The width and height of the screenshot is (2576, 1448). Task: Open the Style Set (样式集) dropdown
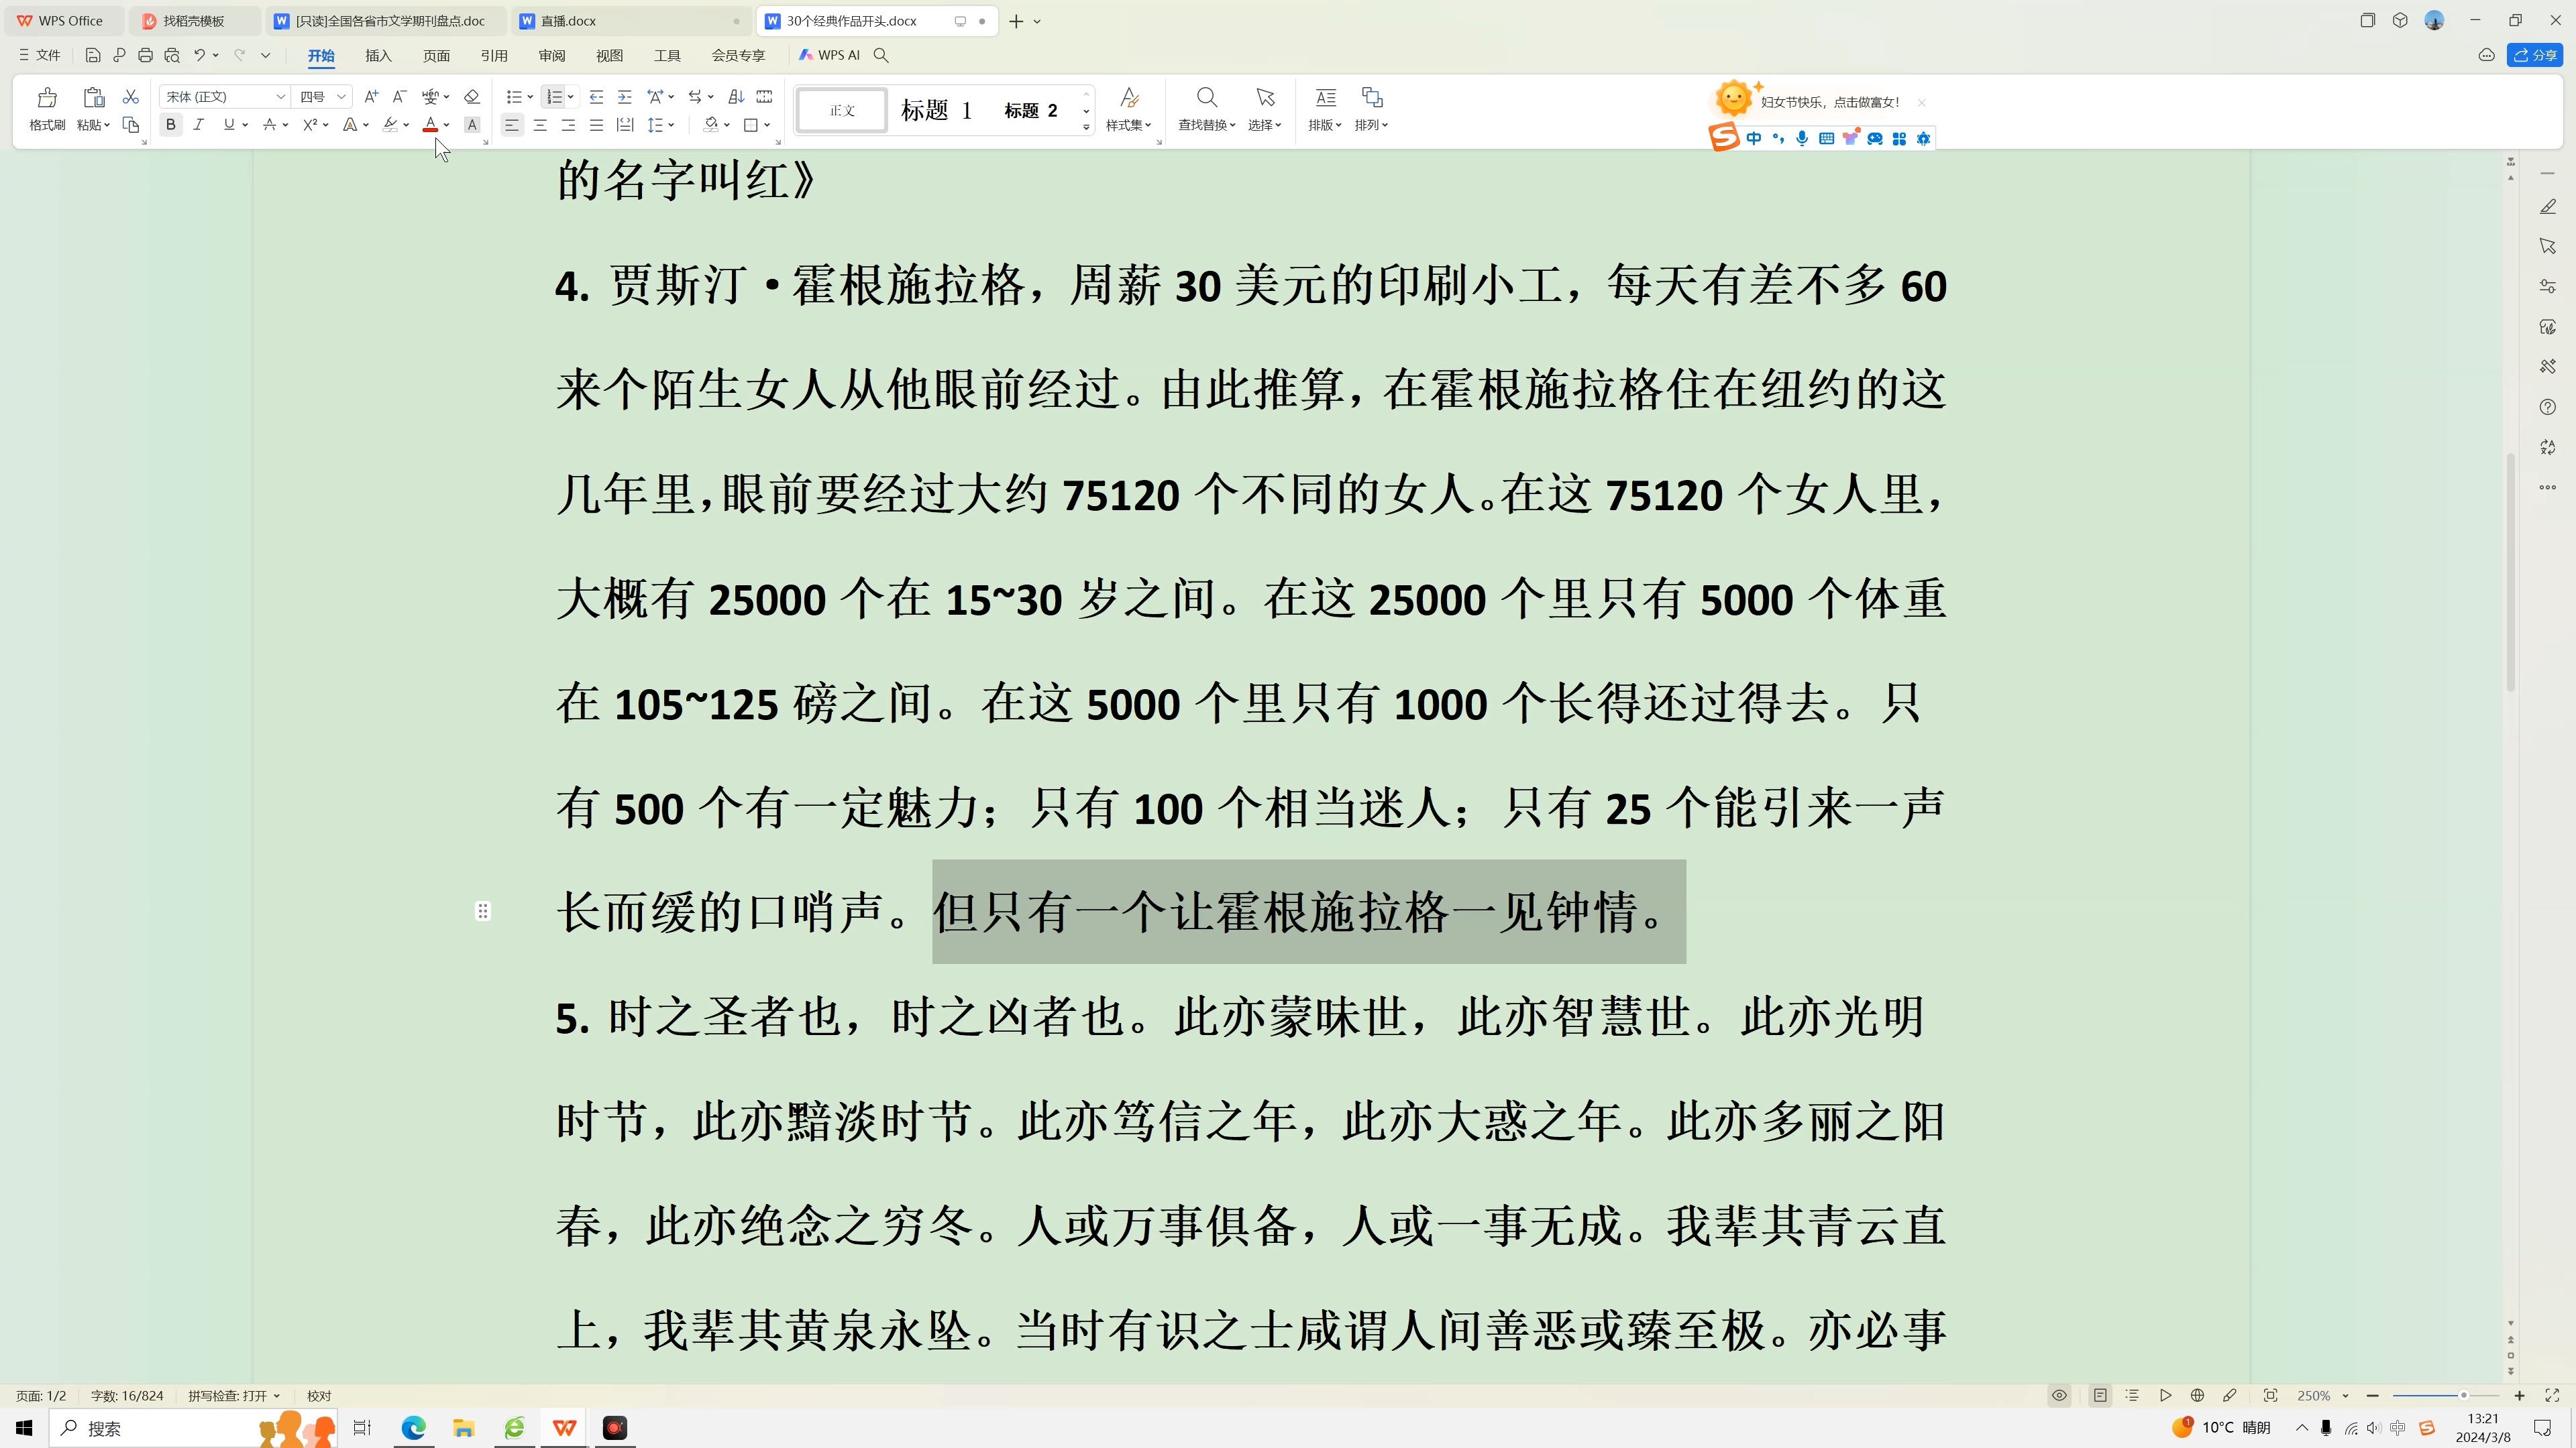[1128, 109]
